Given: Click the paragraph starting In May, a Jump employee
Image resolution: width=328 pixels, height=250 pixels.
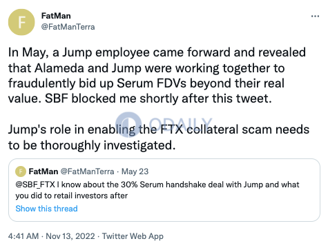Looking at the screenshot, I should pyautogui.click(x=157, y=75).
